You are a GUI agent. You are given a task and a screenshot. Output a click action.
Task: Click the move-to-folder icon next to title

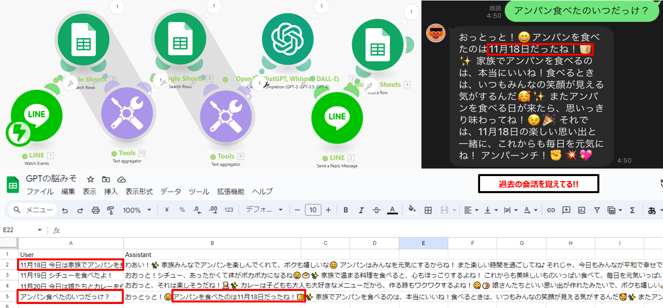point(106,179)
